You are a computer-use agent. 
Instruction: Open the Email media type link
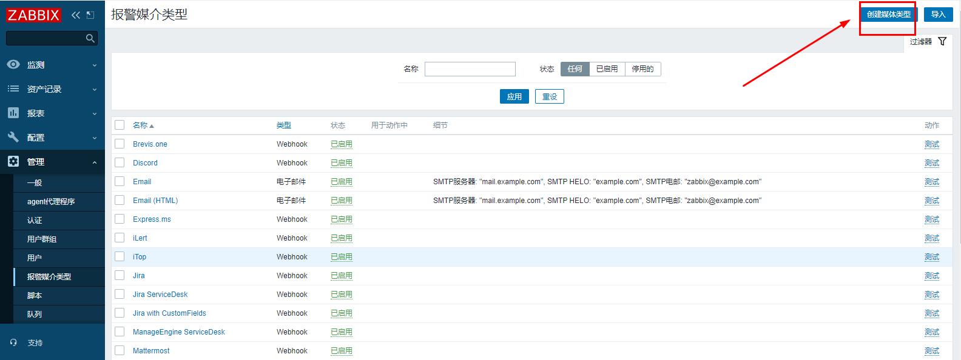(142, 182)
